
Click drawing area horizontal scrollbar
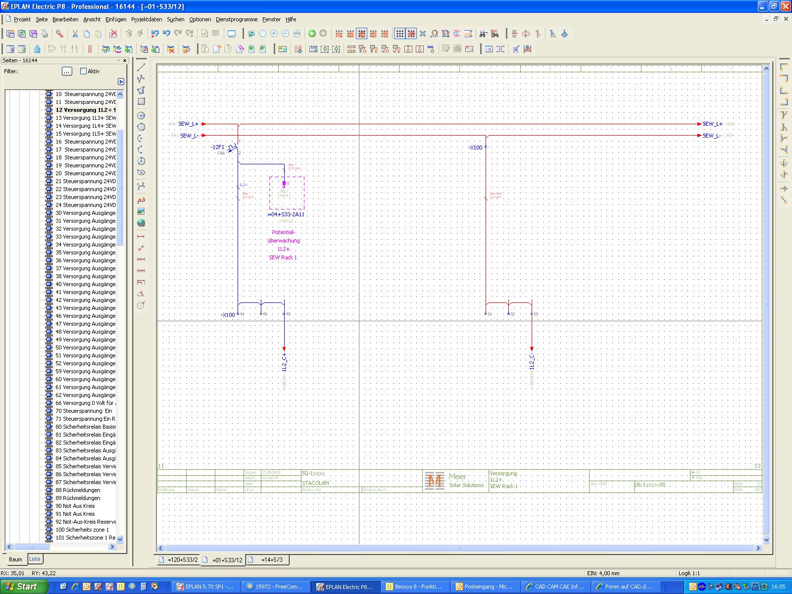click(x=459, y=548)
